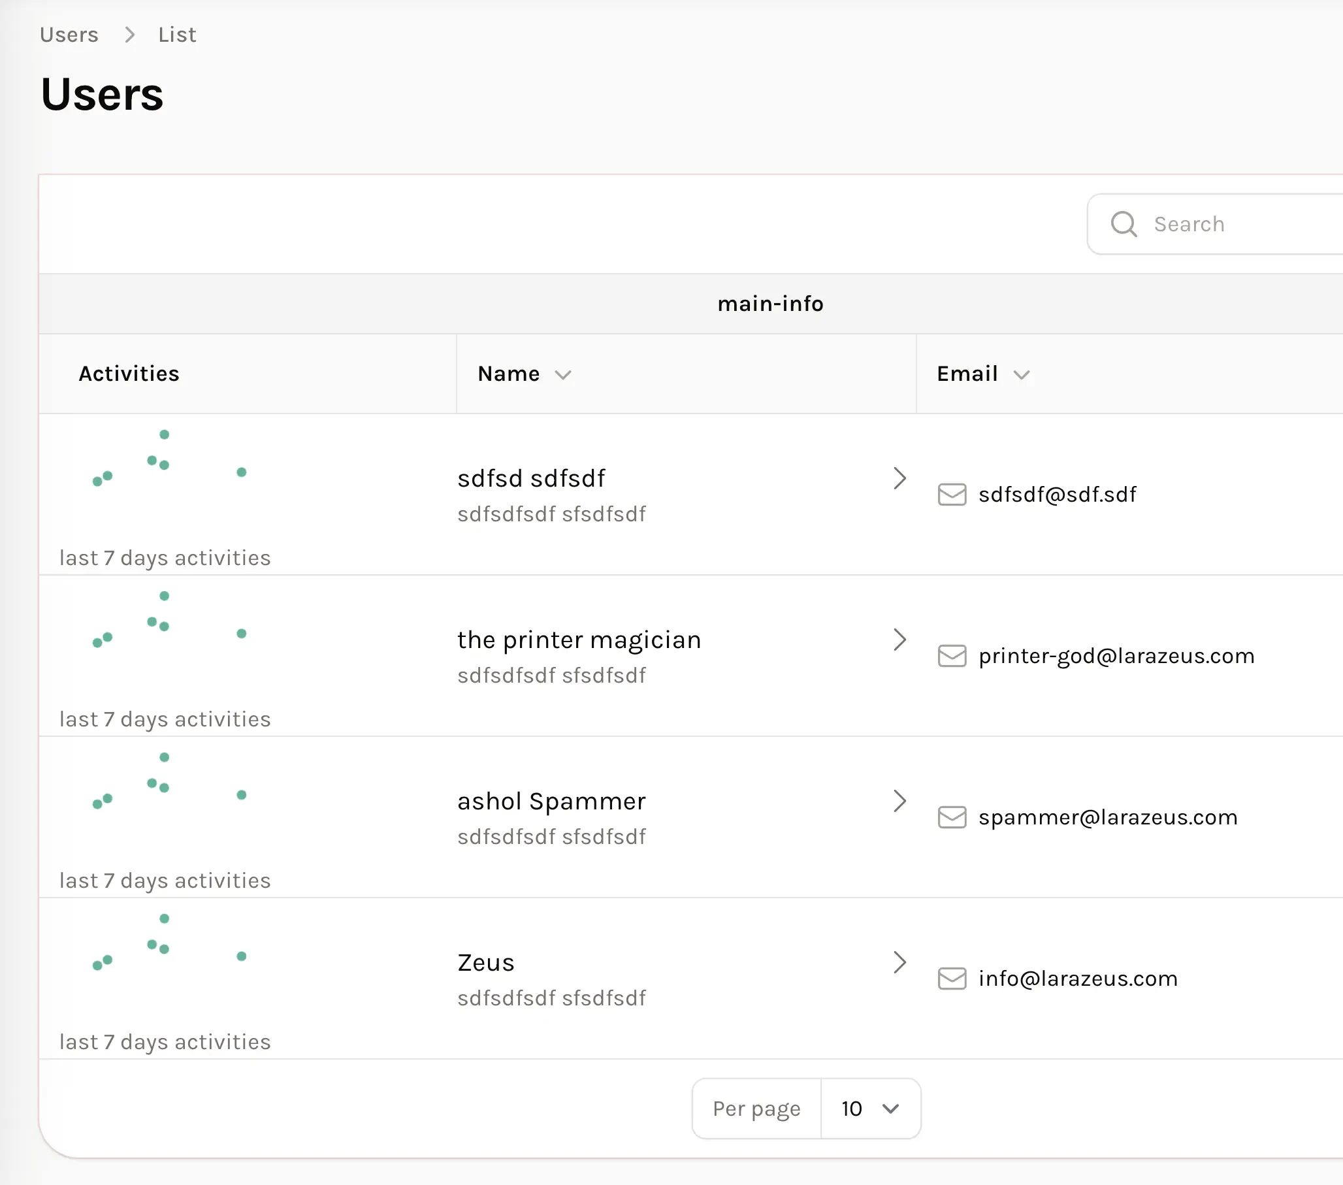Click envelope icon beside spammer@larazeus.com

[952, 817]
